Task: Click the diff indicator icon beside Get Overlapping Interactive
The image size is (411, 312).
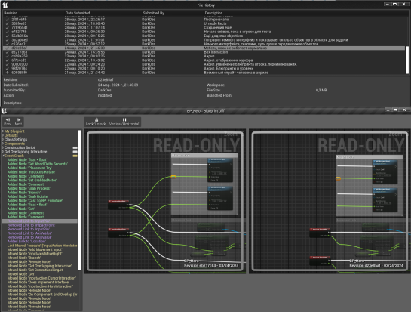Action: (75, 152)
